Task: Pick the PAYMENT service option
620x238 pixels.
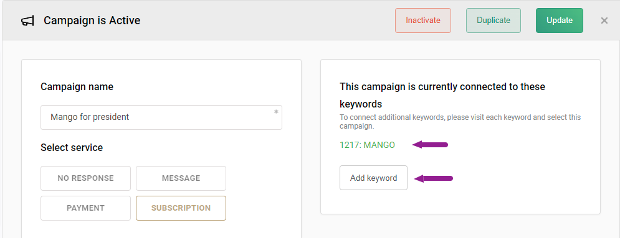Action: pos(85,208)
